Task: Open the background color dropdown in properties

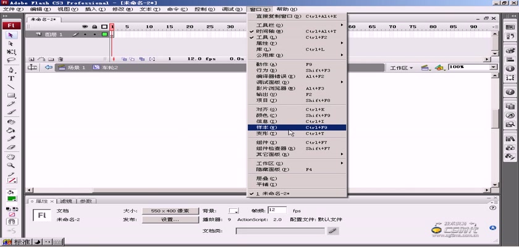Action: pyautogui.click(x=234, y=211)
